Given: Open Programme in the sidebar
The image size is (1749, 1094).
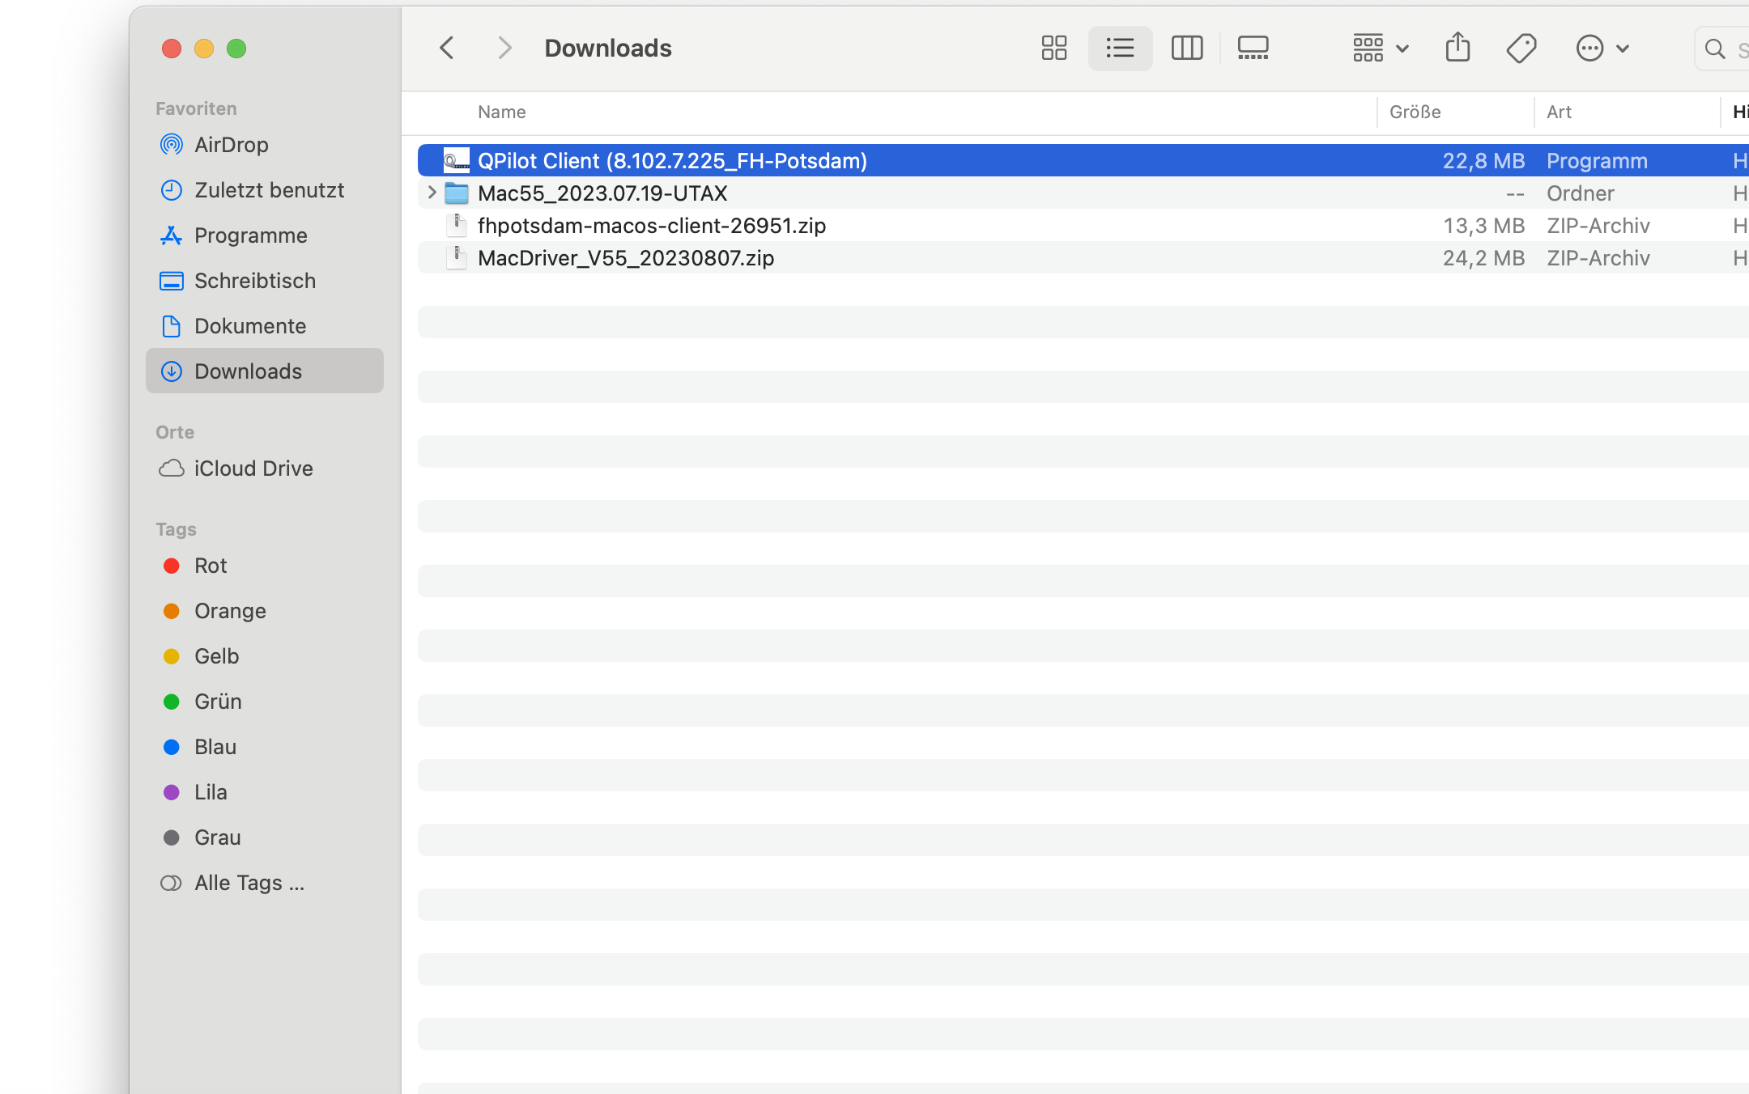Looking at the screenshot, I should [x=264, y=235].
